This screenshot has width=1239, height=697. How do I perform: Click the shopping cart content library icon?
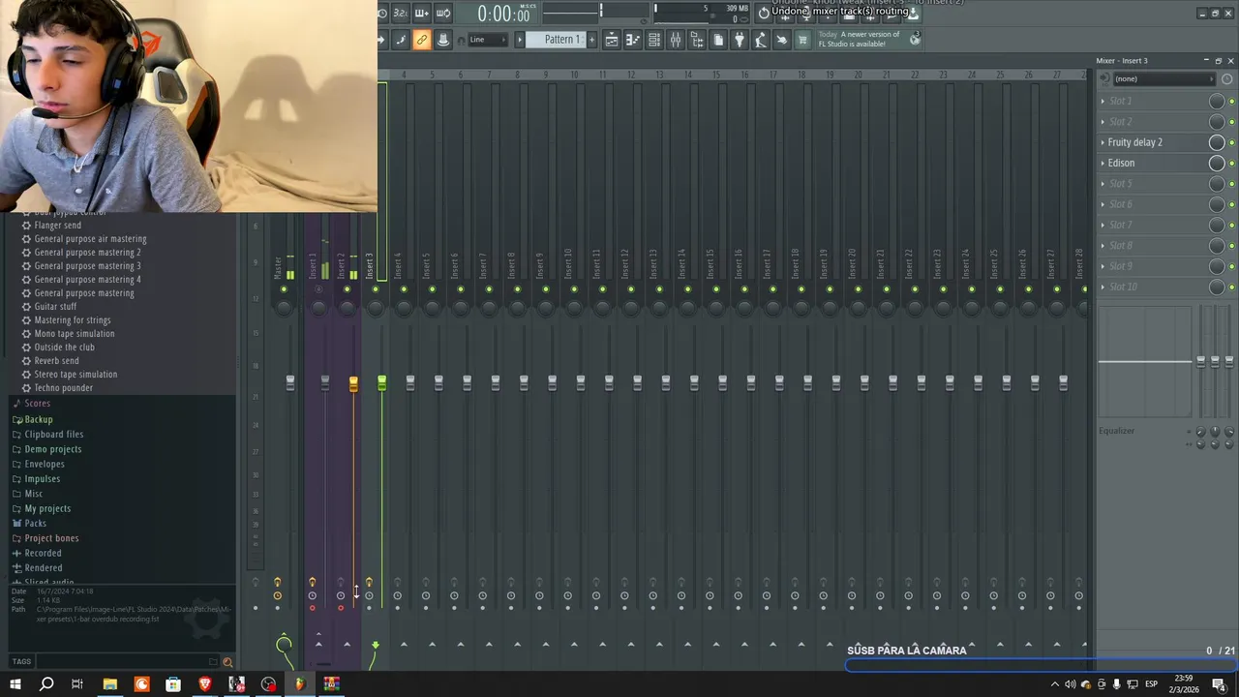(802, 40)
